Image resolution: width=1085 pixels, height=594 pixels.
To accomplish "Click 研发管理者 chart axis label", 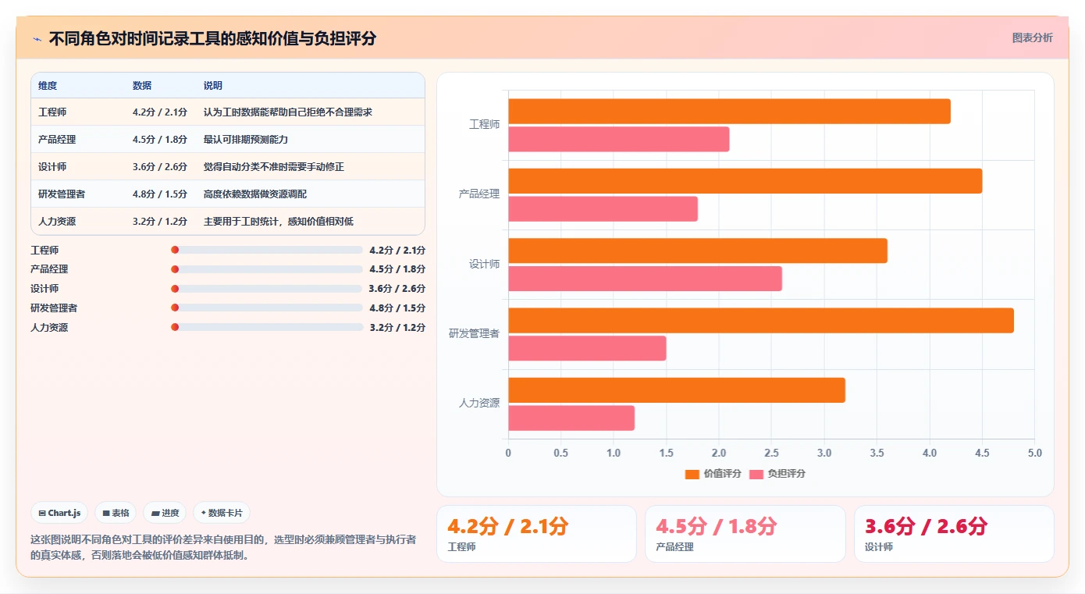I will click(x=474, y=334).
